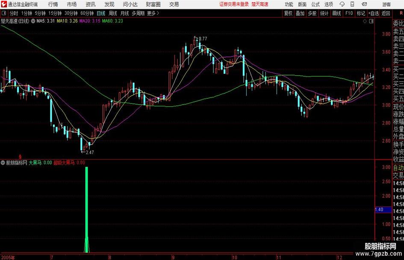Open the 资讯 menu
The image size is (404, 260).
pos(91,4)
